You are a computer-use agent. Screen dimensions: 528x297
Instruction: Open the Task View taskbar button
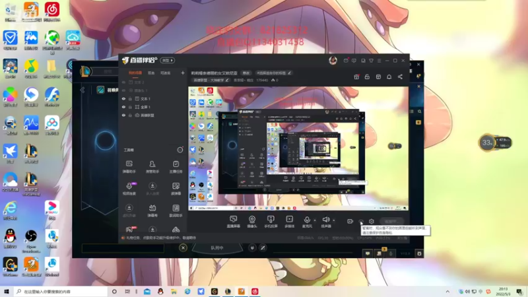127,291
